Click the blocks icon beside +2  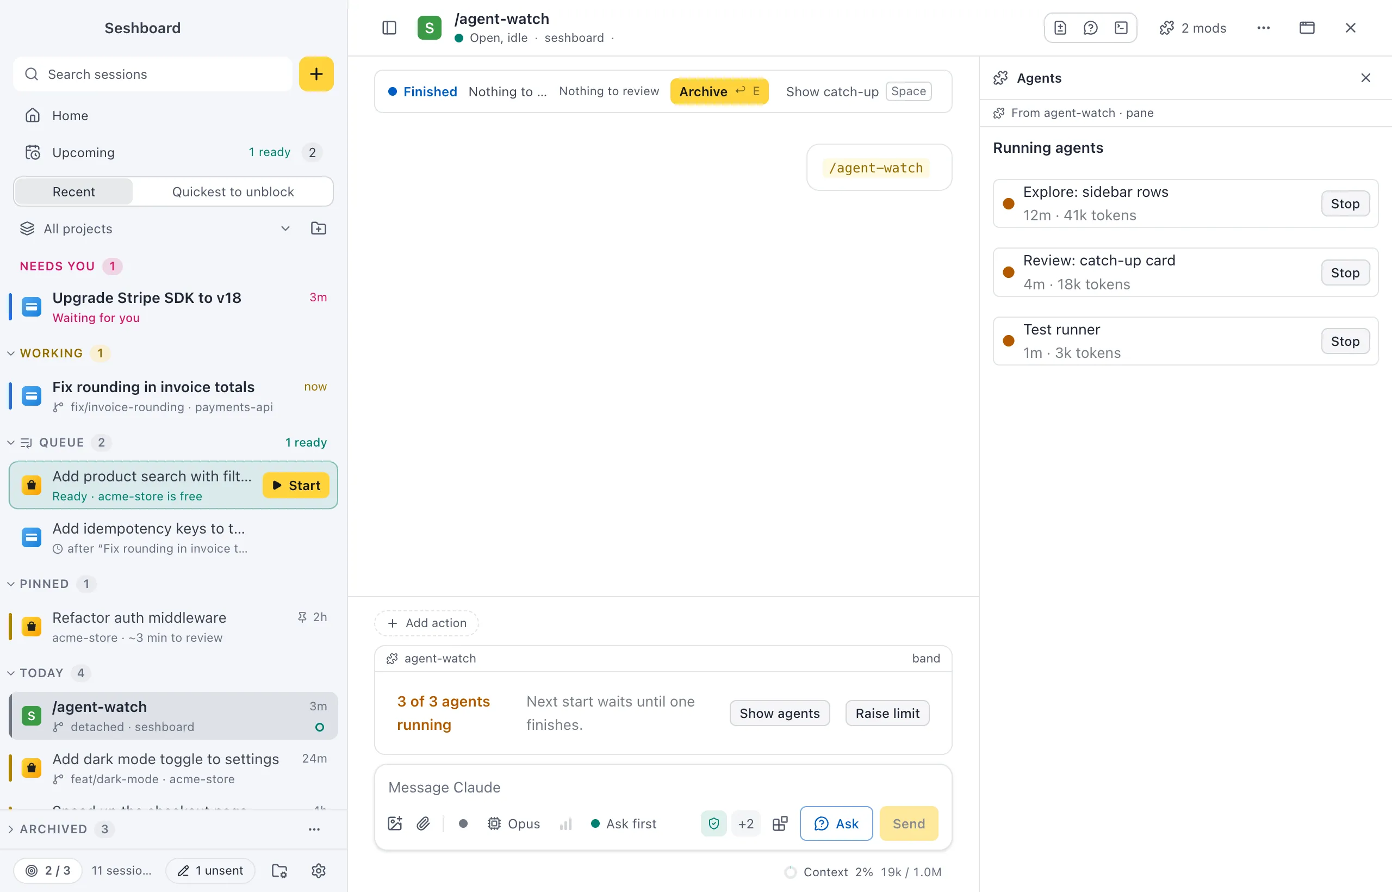click(x=780, y=823)
